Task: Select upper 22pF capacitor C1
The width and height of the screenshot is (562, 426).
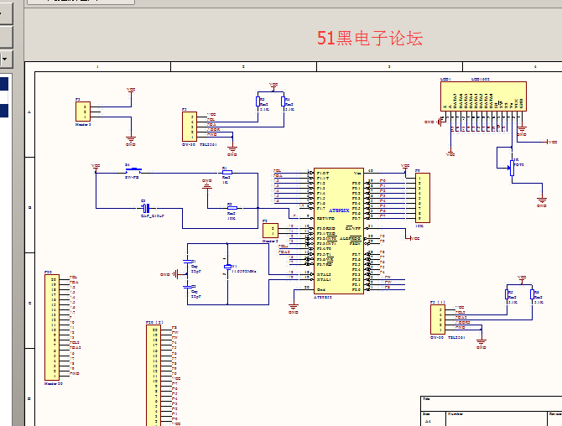Action: click(x=187, y=262)
